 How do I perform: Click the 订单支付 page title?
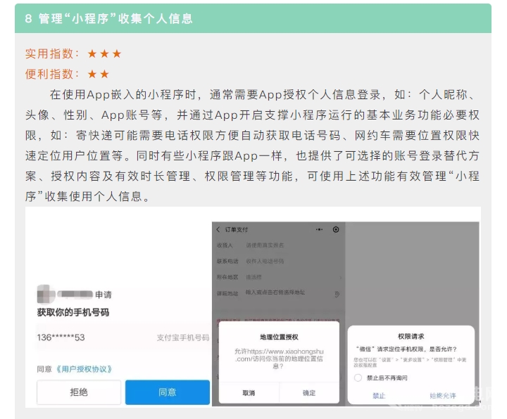(x=237, y=230)
